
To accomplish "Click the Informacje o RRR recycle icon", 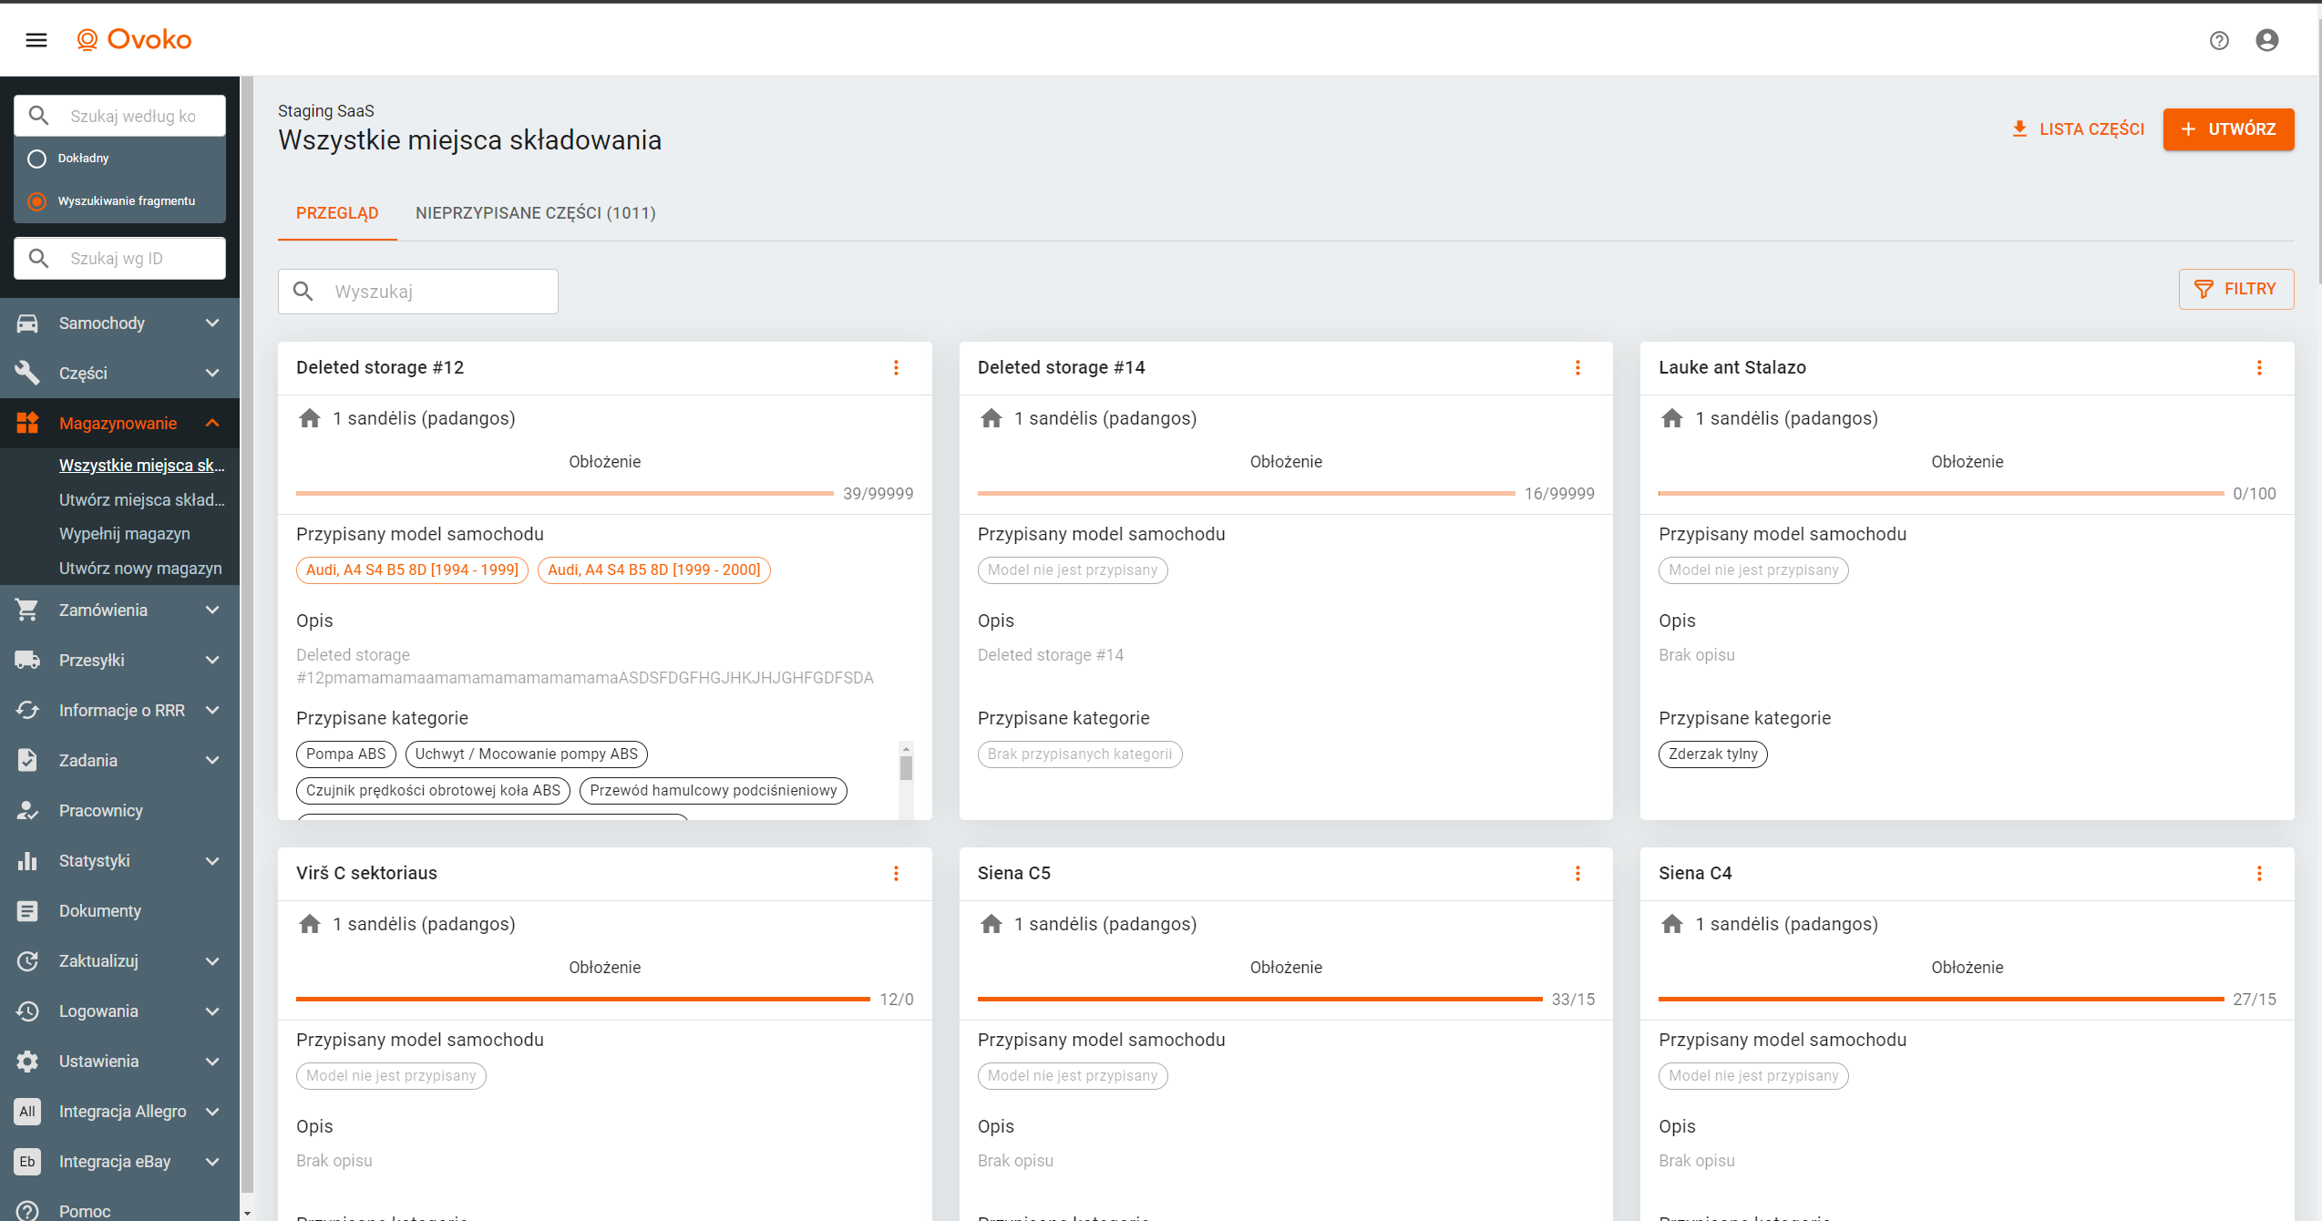I will (x=27, y=711).
